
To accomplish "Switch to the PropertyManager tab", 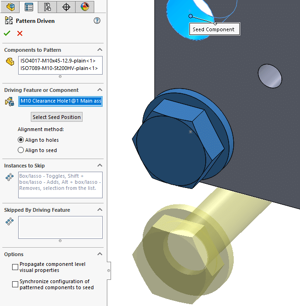I will click(29, 7).
